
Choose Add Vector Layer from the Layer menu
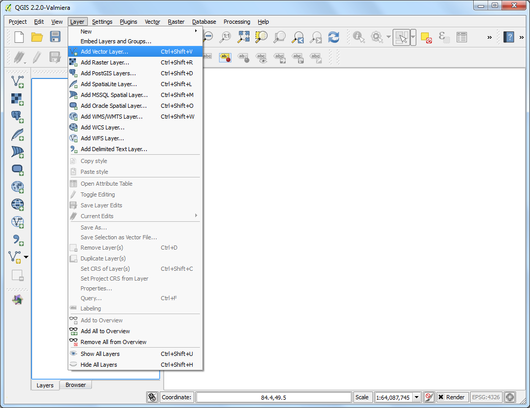(x=135, y=52)
